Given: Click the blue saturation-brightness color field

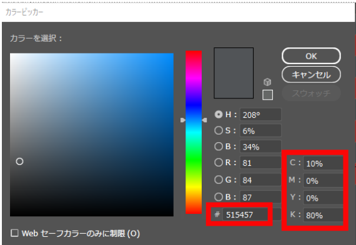Looking at the screenshot, I should [92, 135].
